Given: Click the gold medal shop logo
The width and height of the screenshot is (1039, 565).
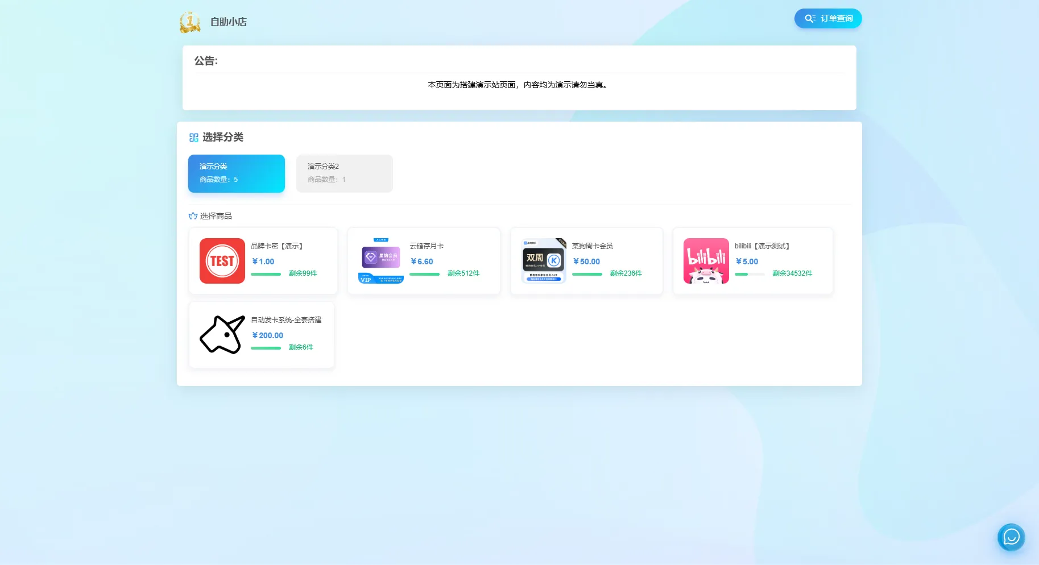Looking at the screenshot, I should [x=190, y=22].
